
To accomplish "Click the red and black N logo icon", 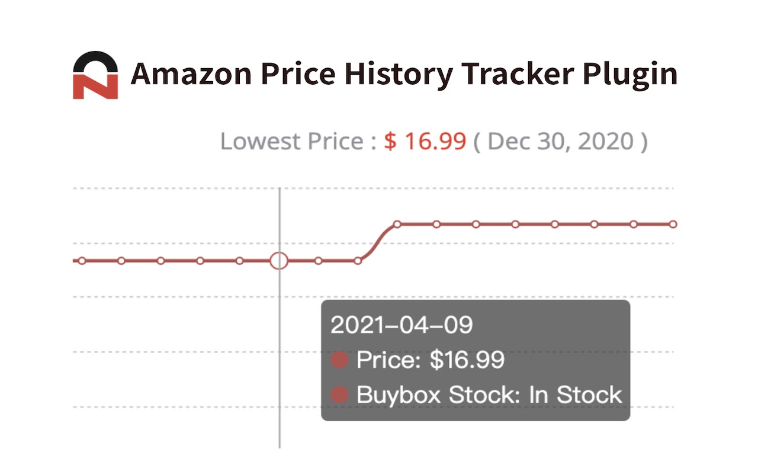I will [95, 75].
